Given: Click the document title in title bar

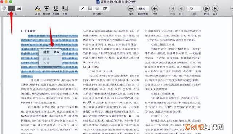Looking at the screenshot, I should (x=118, y=2).
